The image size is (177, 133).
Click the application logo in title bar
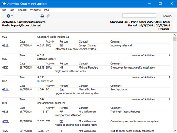coord(4,3)
